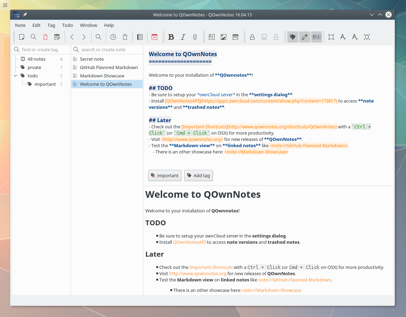Click the ## TODO heading in editor
Screen dimensions: 406x317
[x=160, y=88]
